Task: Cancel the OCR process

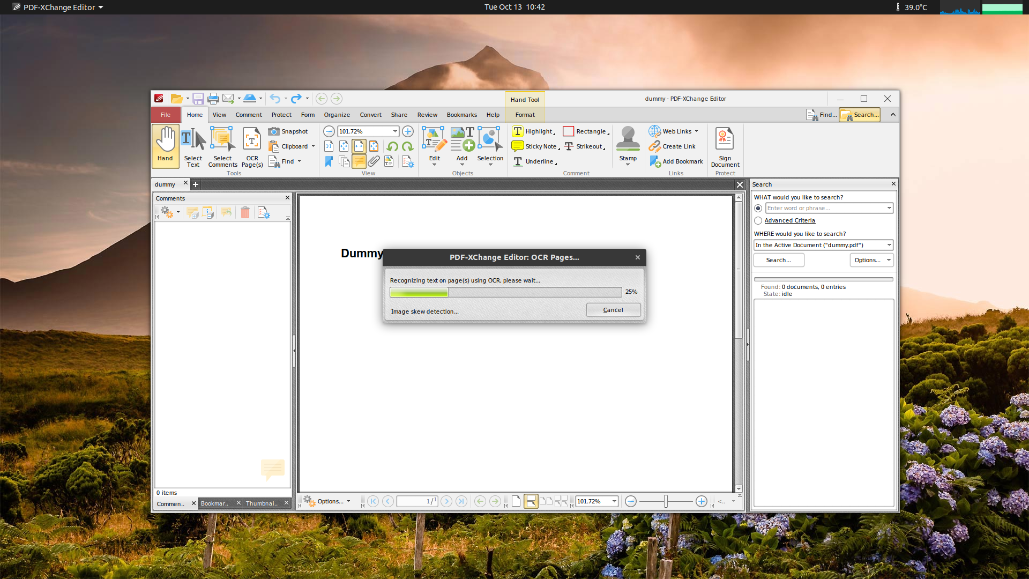Action: point(613,310)
